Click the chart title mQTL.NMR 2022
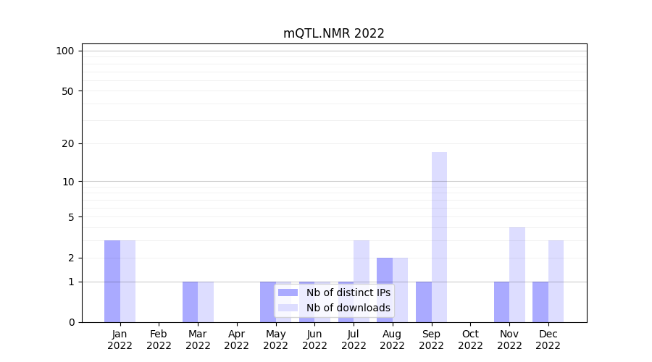652x362 pixels. (x=333, y=33)
